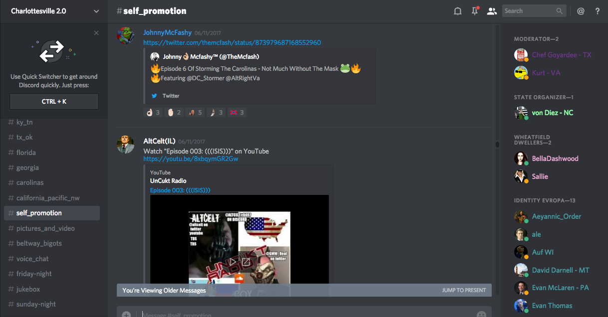This screenshot has width=608, height=317.
Task: Open the youtu.be video link
Action: click(x=191, y=159)
